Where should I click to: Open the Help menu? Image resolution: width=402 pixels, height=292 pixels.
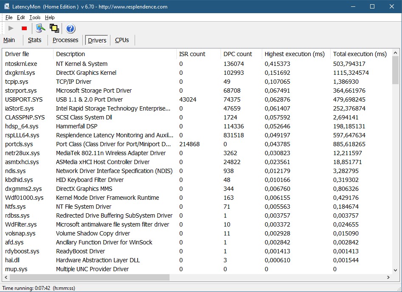[x=50, y=17]
